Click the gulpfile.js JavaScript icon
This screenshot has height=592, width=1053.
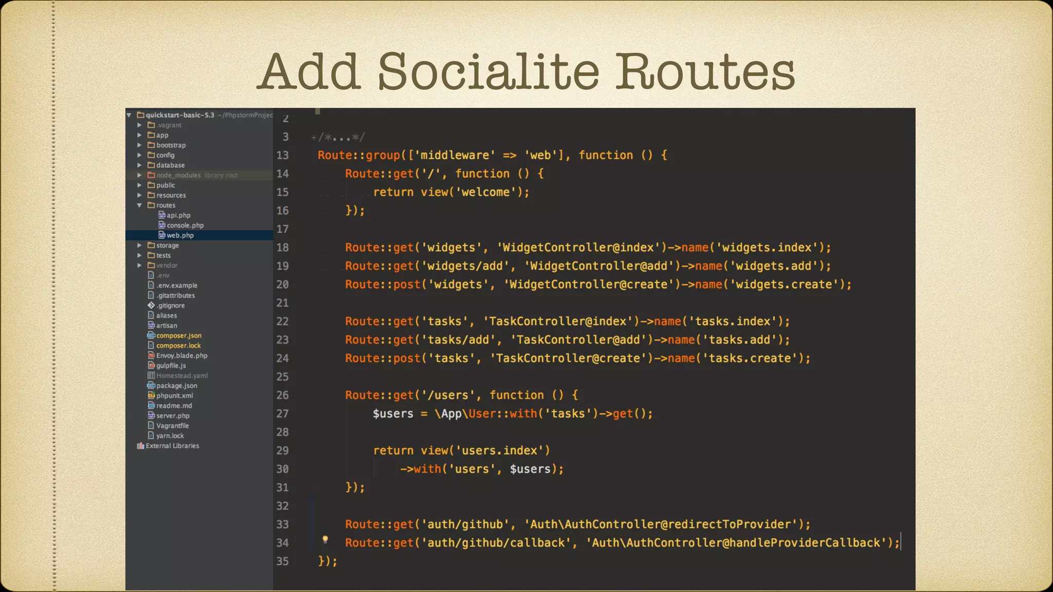pos(151,365)
